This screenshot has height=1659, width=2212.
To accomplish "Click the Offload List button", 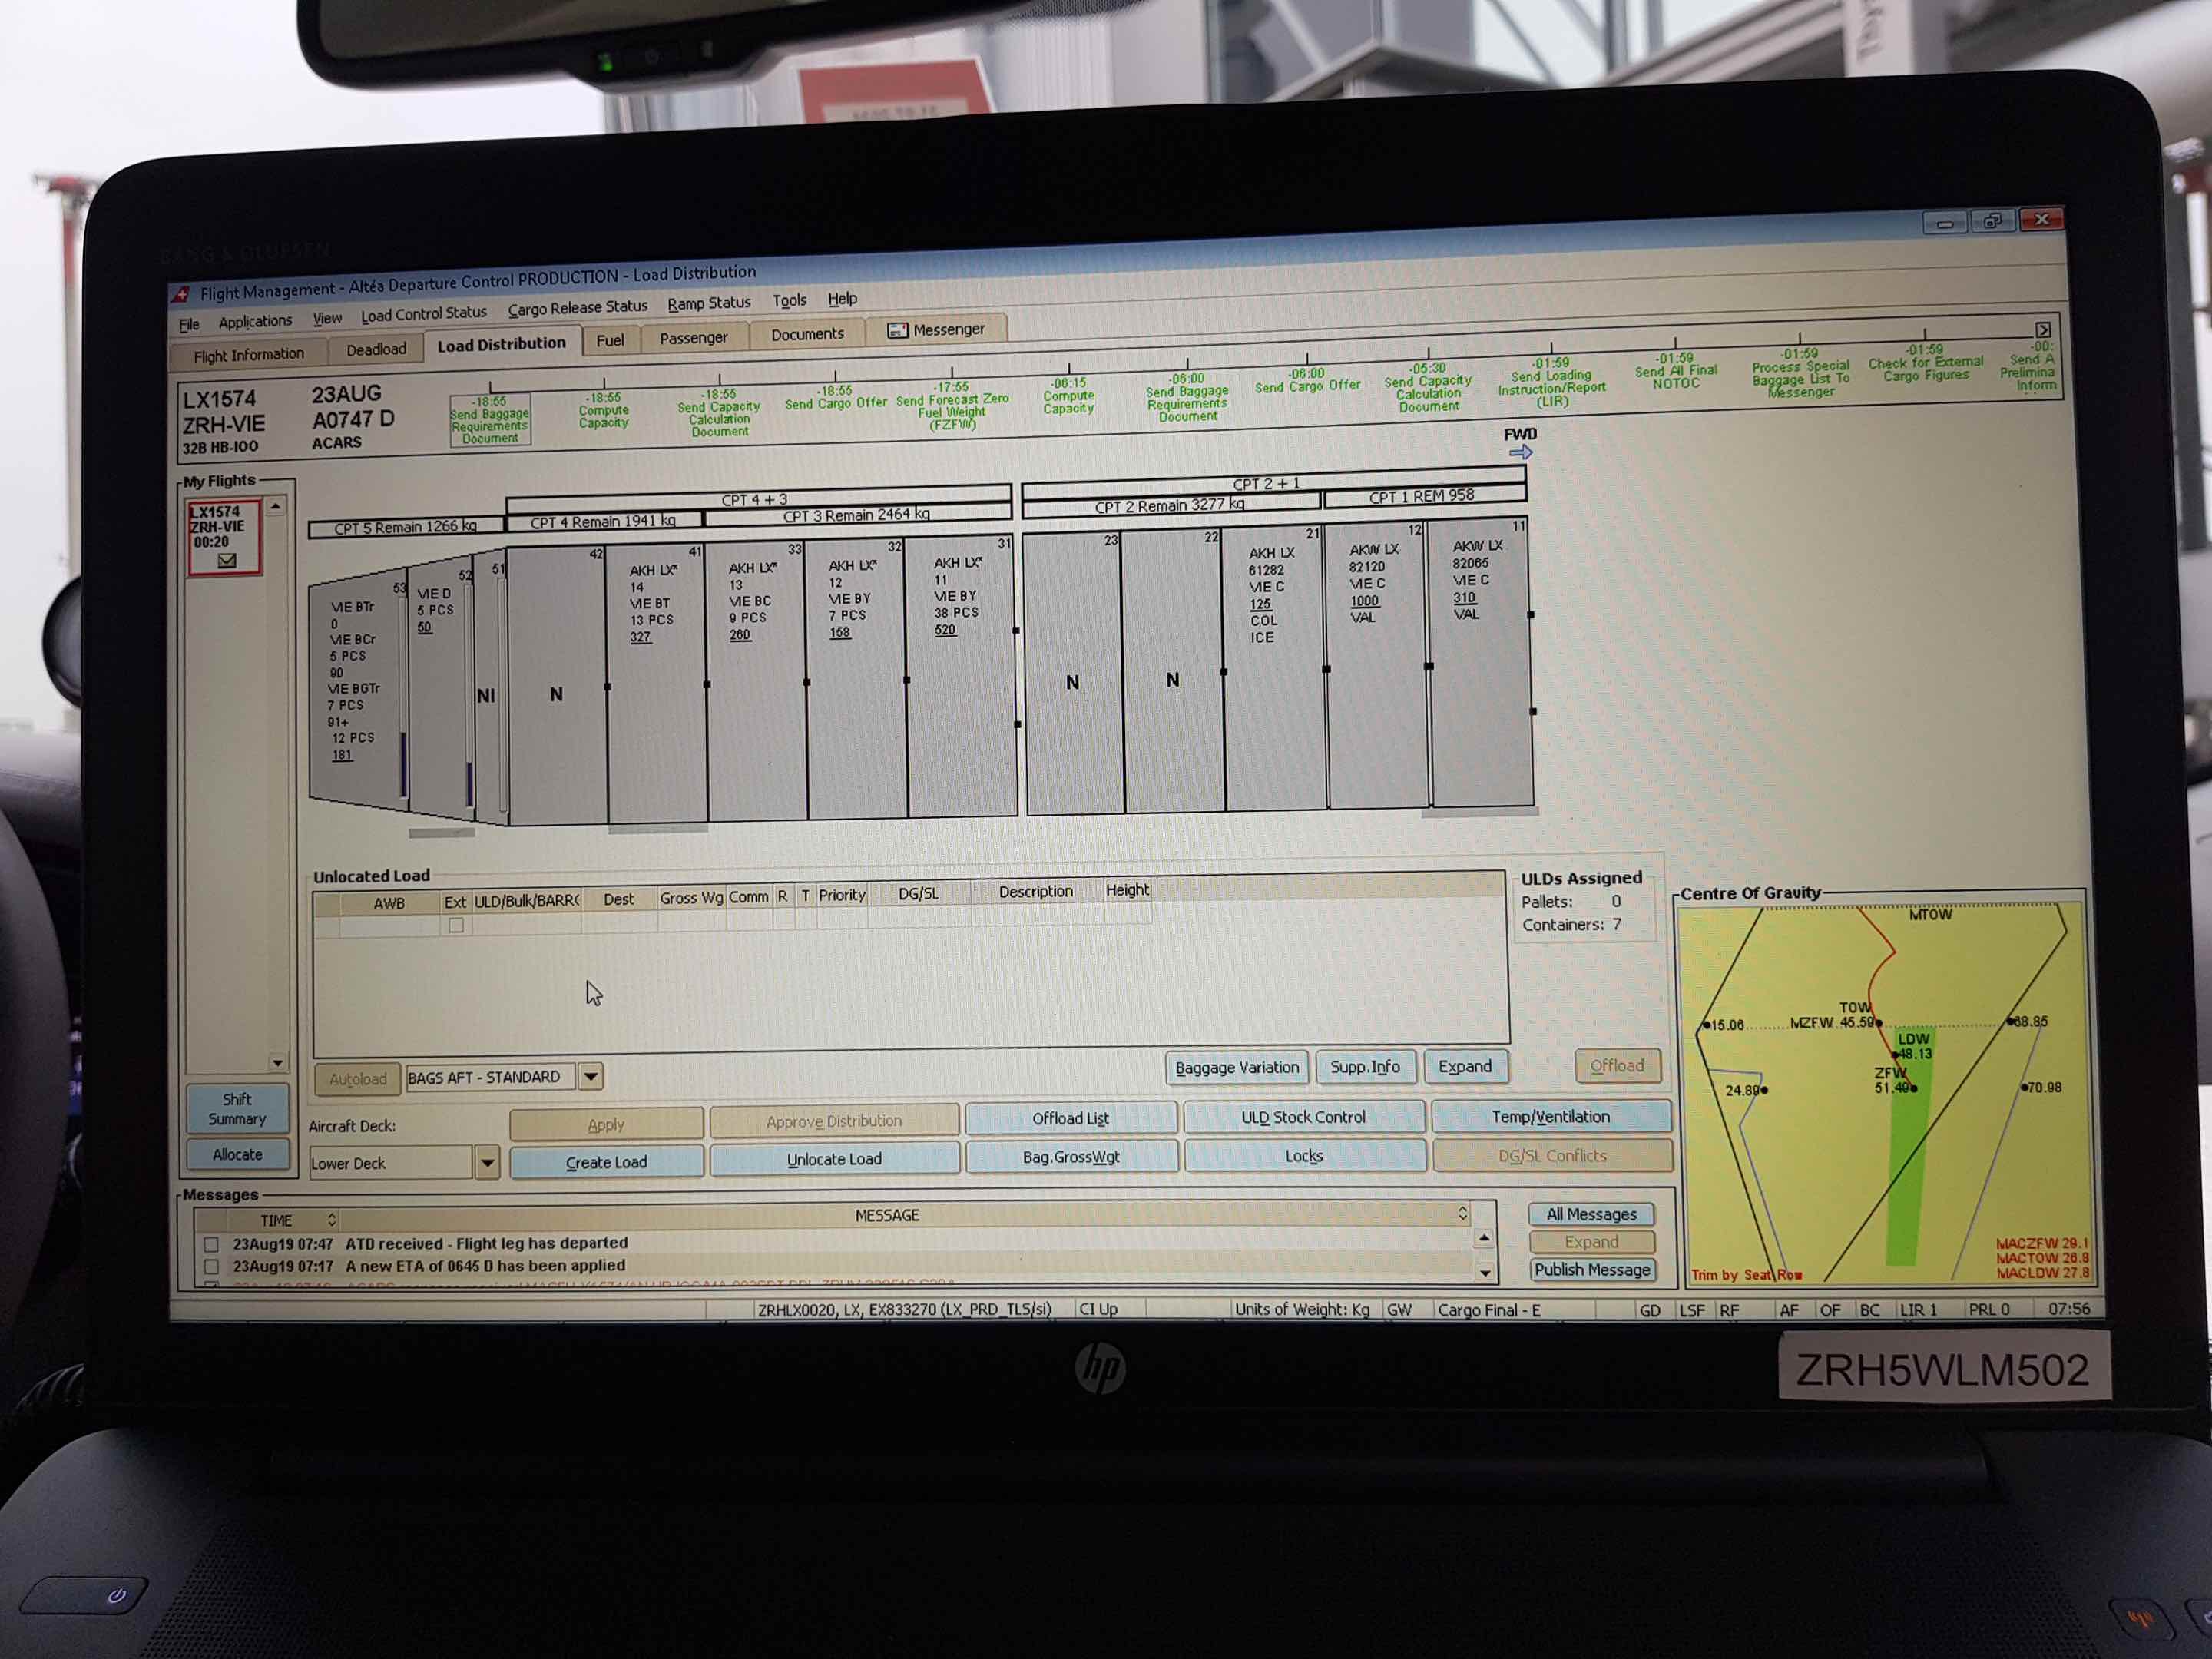I will tap(1070, 1118).
